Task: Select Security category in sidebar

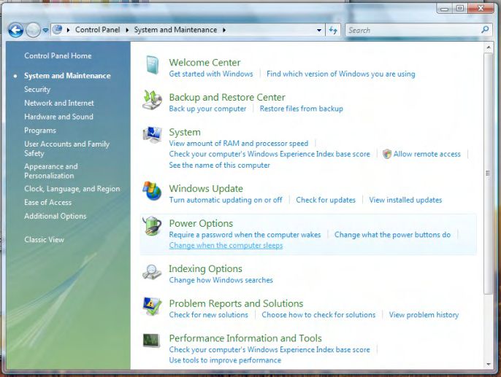Action: pyautogui.click(x=37, y=90)
